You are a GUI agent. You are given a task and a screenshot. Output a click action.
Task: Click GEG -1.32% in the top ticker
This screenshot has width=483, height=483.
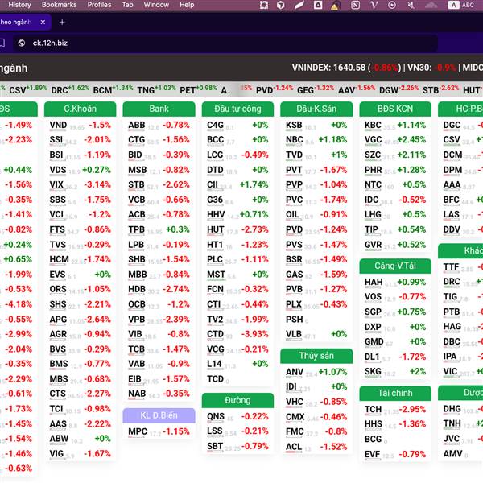click(x=316, y=89)
